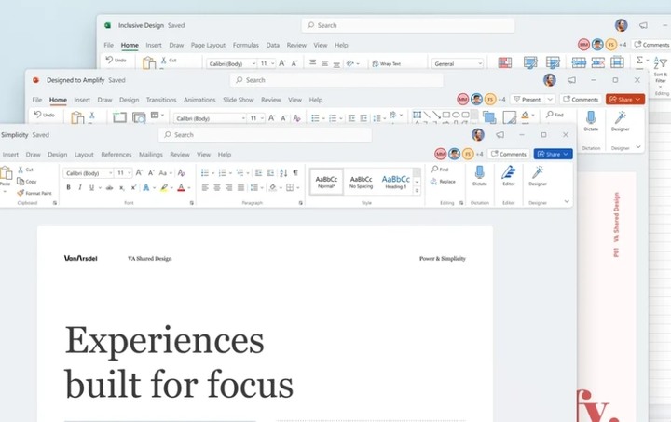Click the Sort icon in Word Paragraph group
The image size is (671, 422).
(283, 172)
